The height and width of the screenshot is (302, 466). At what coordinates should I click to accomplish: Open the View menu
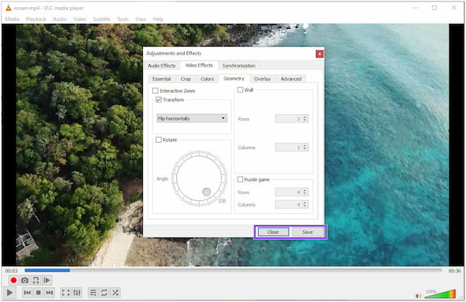pyautogui.click(x=141, y=19)
